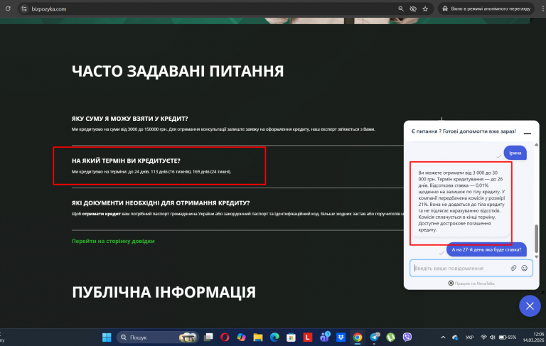Open File Explorer from the taskbar

(257, 337)
